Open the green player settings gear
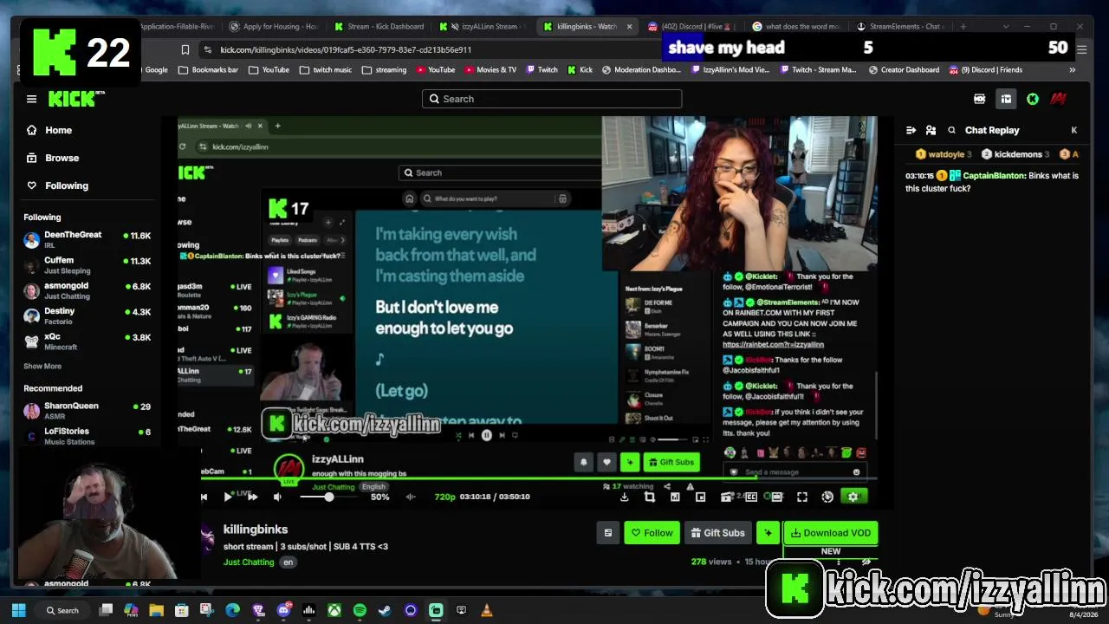Screen dimensions: 1109x624 point(853,497)
